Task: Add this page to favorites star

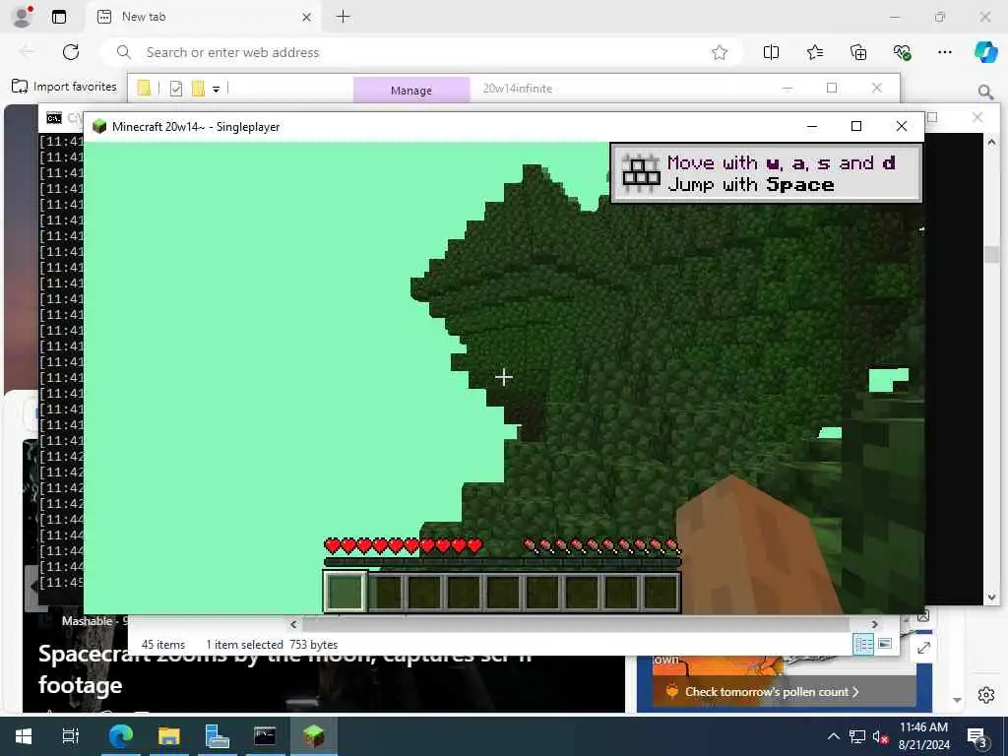Action: click(720, 53)
